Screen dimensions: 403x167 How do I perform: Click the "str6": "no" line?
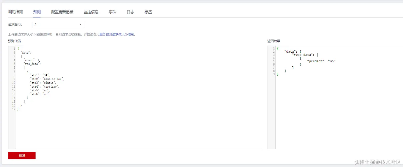39,94
